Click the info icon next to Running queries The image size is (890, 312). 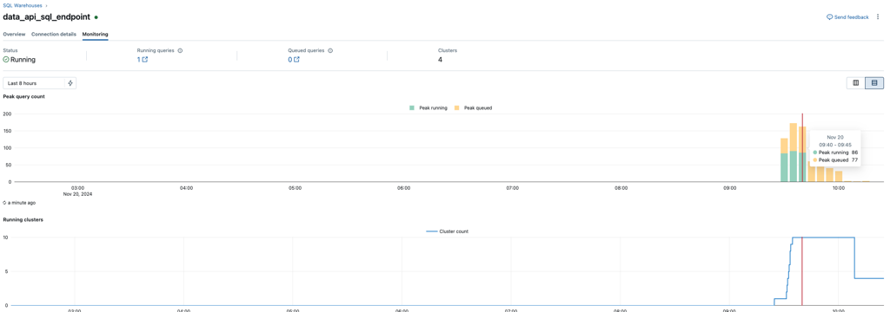180,50
